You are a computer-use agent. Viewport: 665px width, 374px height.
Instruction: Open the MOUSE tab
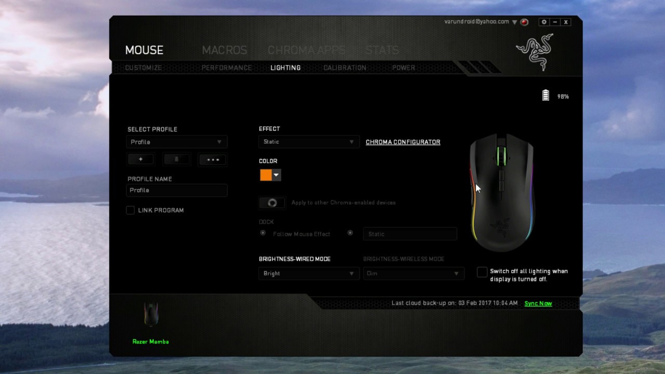click(144, 50)
